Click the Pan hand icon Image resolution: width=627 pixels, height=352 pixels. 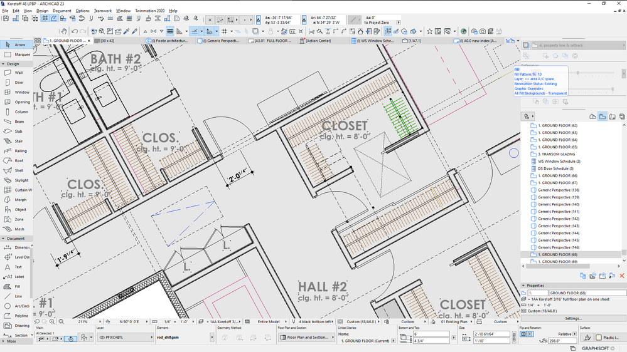tap(63, 31)
